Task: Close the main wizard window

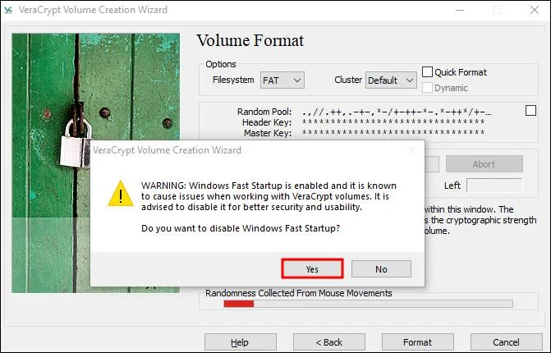Action: (534, 10)
